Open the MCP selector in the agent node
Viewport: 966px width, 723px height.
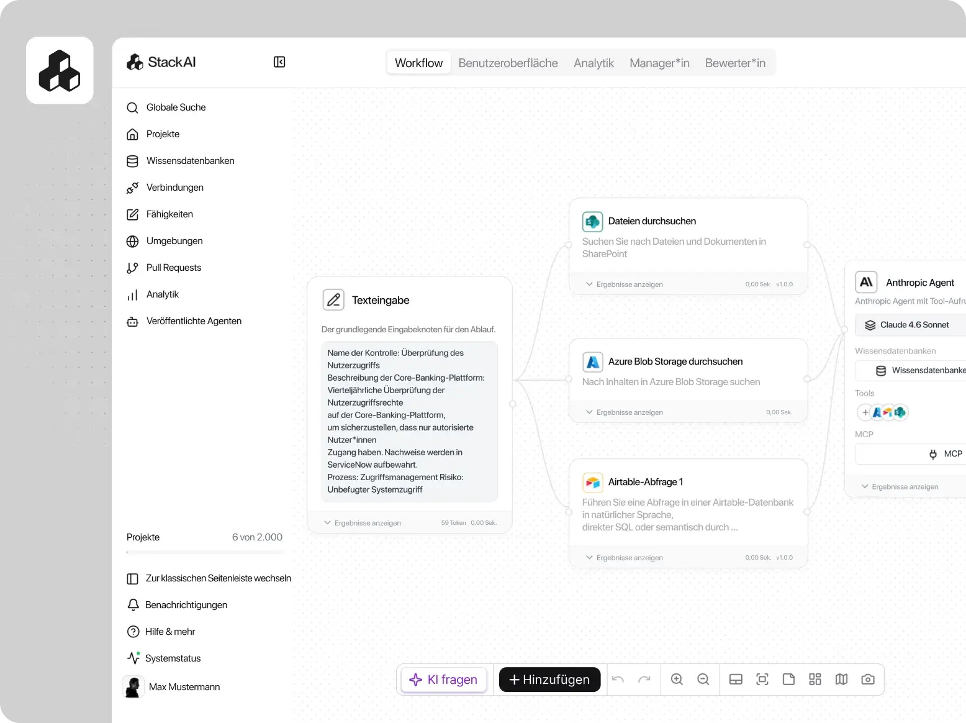[x=910, y=454]
